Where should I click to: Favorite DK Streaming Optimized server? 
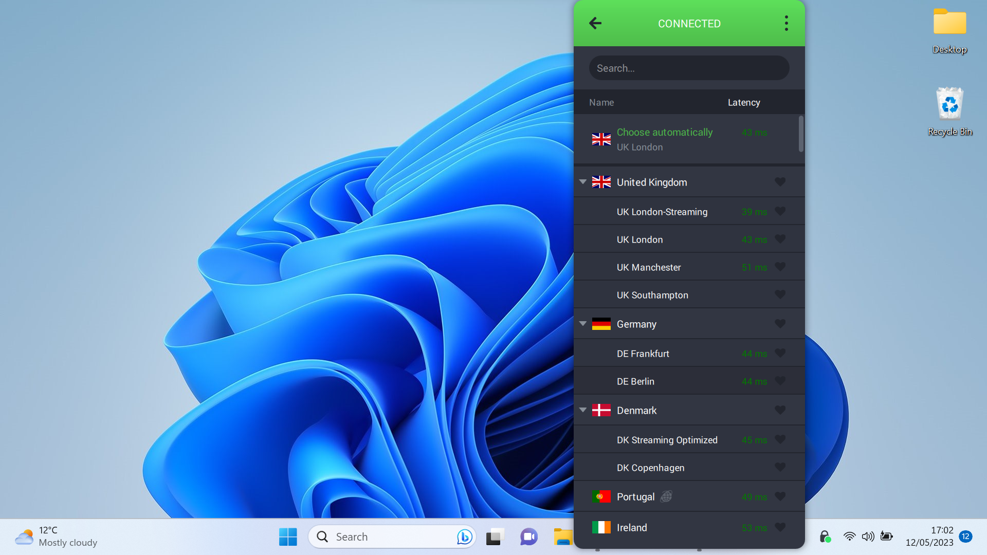(780, 439)
